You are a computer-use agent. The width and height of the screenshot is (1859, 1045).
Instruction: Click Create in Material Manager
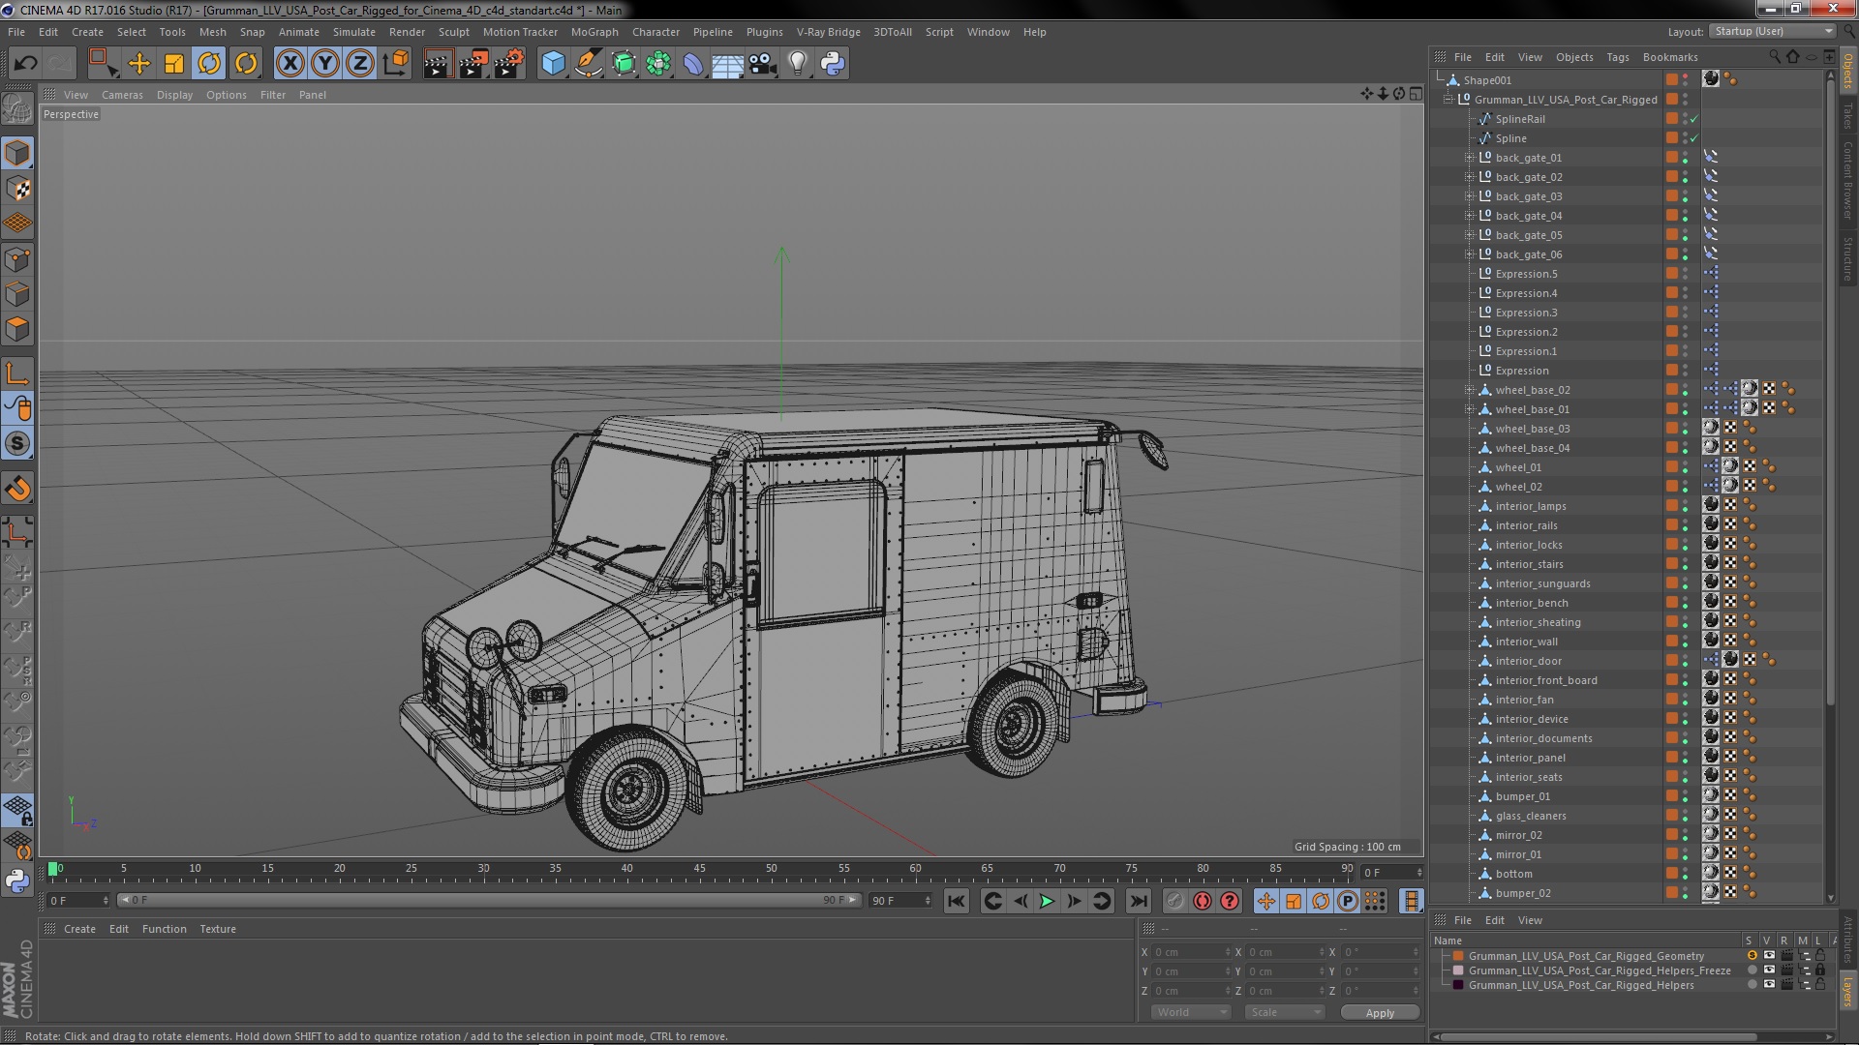pyautogui.click(x=79, y=929)
